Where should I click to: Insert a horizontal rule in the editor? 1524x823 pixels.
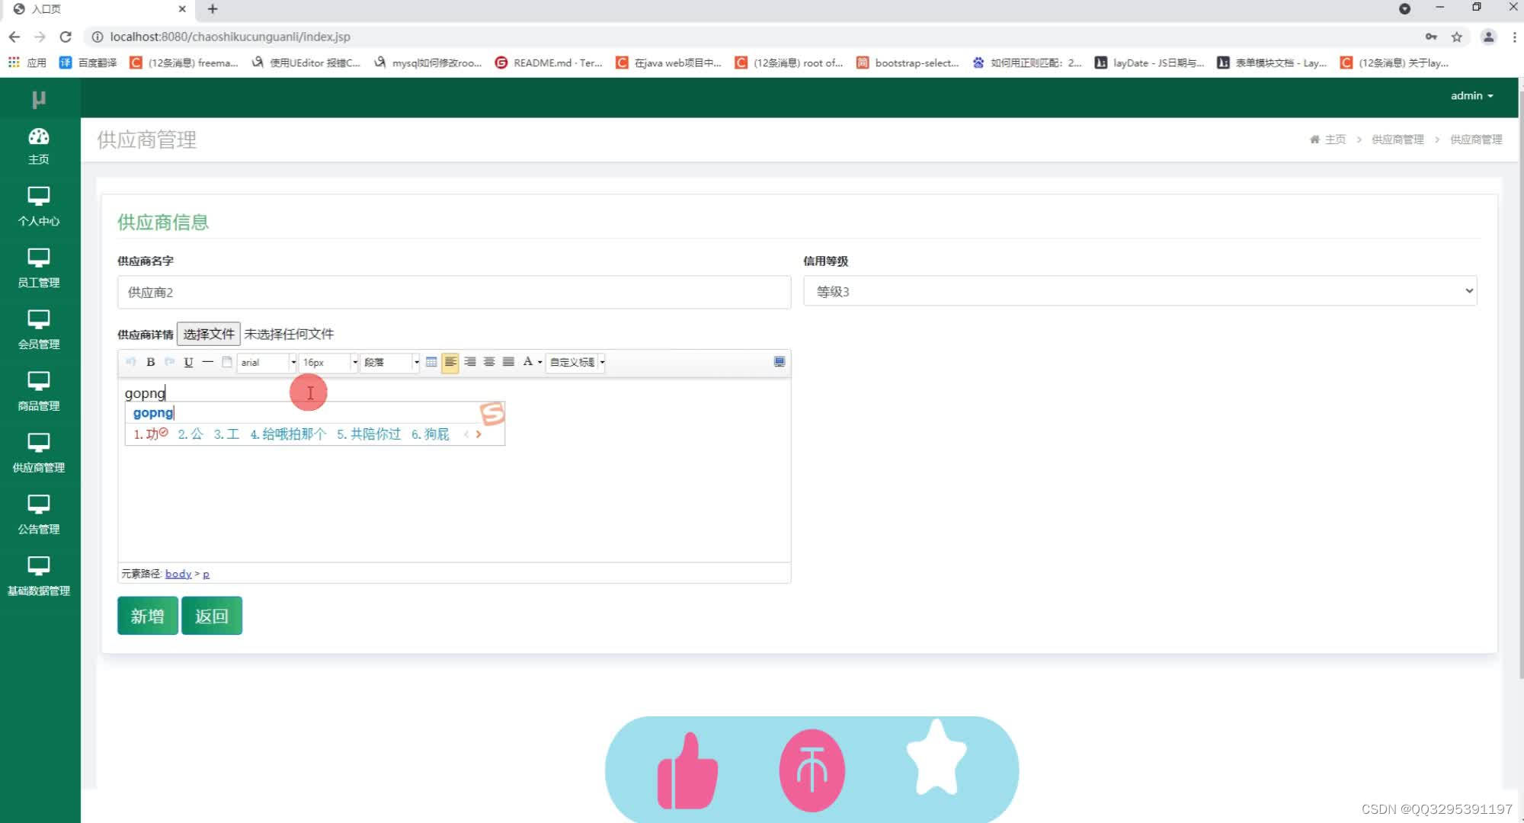click(x=207, y=362)
